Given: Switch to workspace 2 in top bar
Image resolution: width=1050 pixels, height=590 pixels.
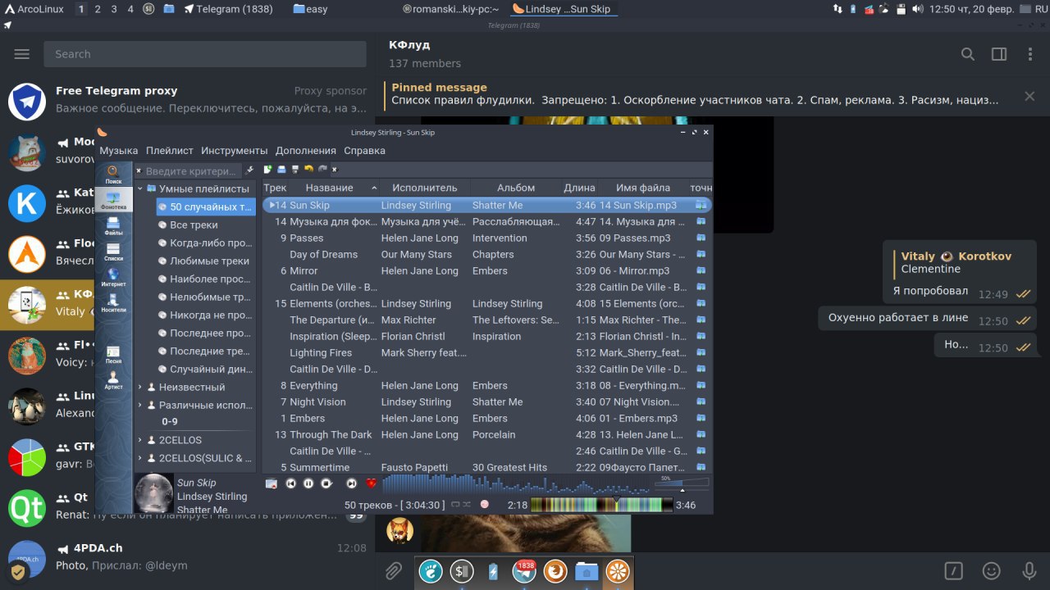Looking at the screenshot, I should coord(98,9).
